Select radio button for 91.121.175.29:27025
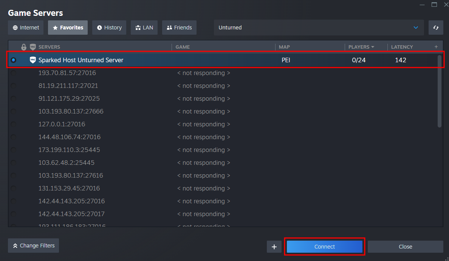This screenshot has height=261, width=449. [x=14, y=98]
